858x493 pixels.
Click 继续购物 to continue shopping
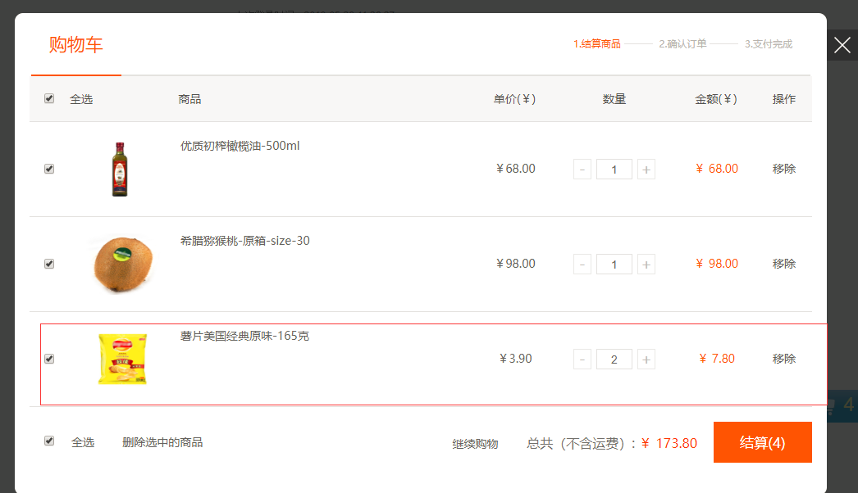coord(475,444)
